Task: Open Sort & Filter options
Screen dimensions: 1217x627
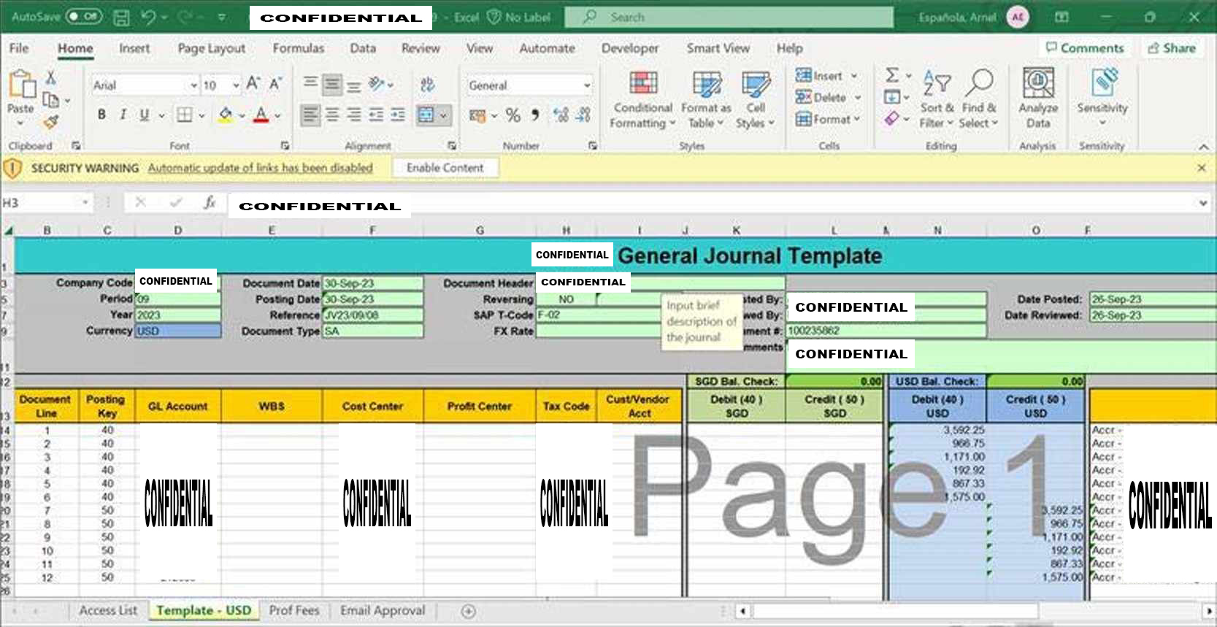Action: pyautogui.click(x=937, y=100)
